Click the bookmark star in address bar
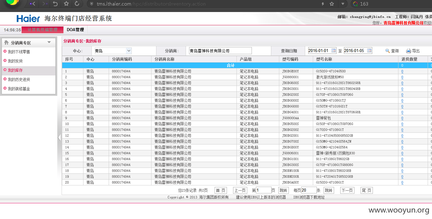The image size is (432, 219). click(x=332, y=4)
